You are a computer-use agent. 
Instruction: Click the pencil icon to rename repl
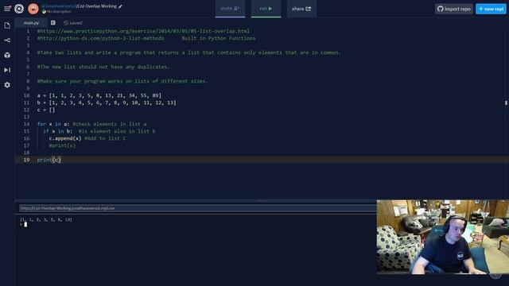pyautogui.click(x=120, y=6)
